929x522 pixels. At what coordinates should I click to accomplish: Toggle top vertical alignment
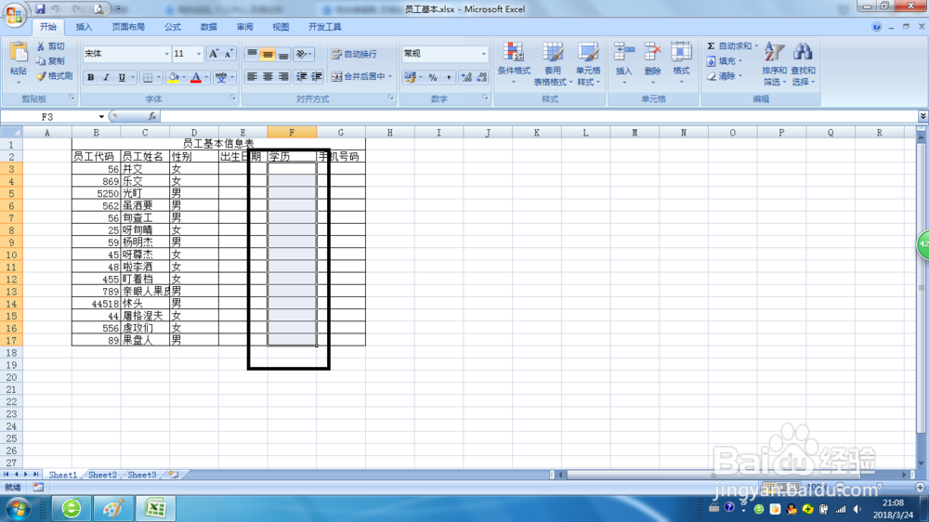pyautogui.click(x=252, y=54)
